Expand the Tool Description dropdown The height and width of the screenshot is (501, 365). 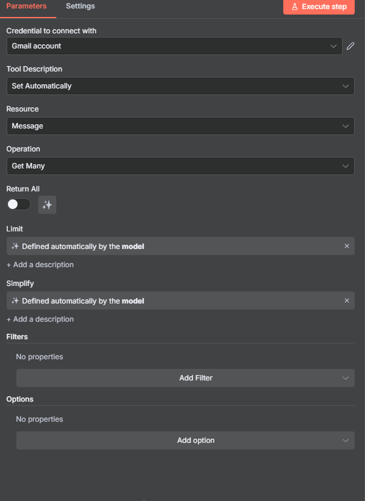(x=180, y=86)
